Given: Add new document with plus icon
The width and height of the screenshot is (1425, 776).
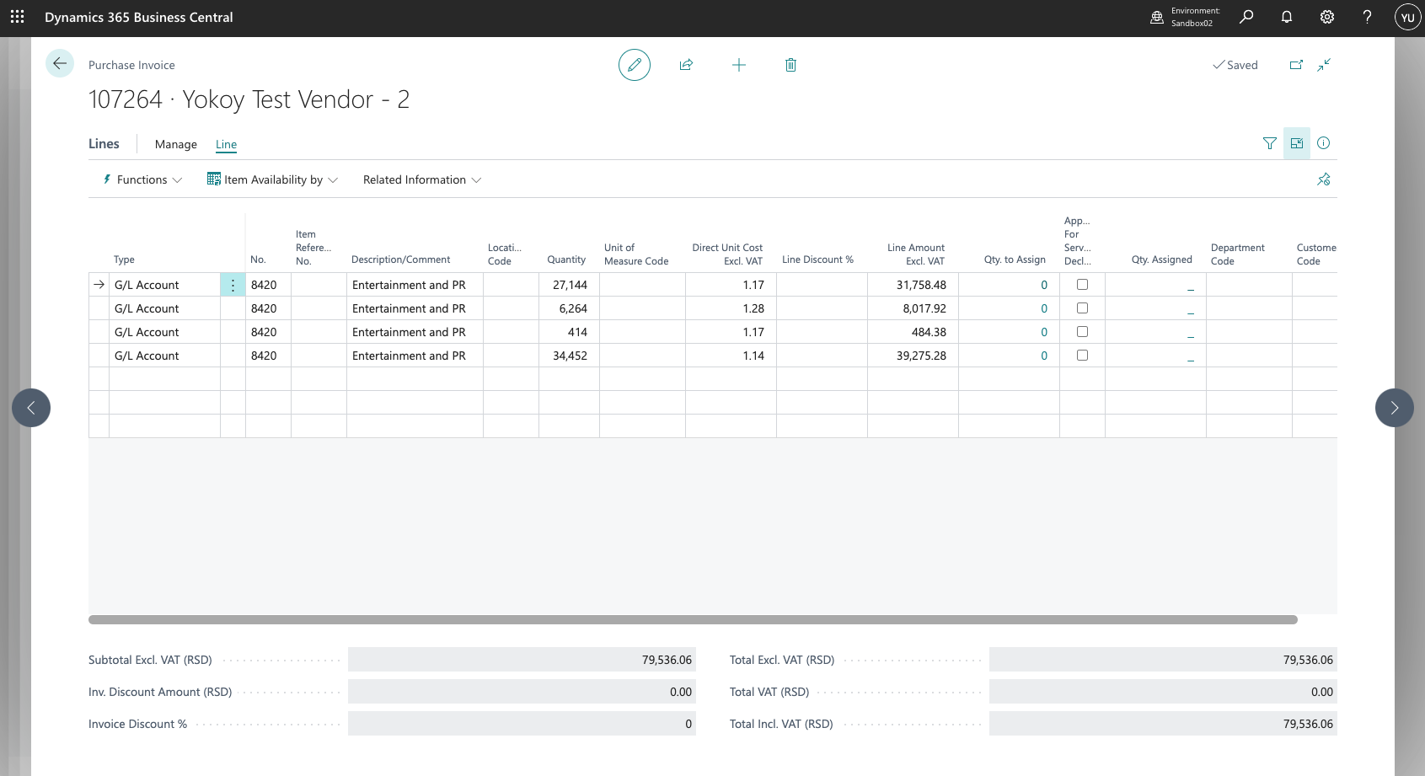Looking at the screenshot, I should click(x=739, y=65).
